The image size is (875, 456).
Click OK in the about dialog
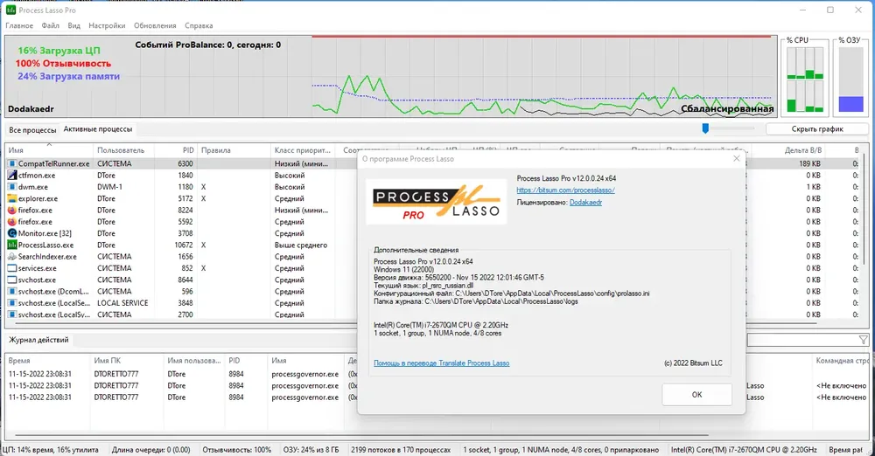[697, 395]
